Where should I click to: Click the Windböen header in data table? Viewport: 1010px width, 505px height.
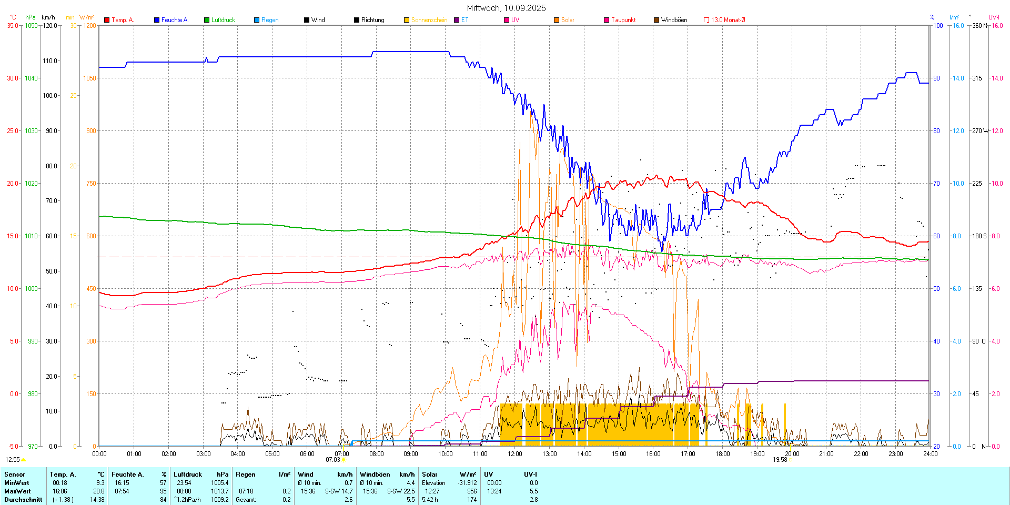click(375, 474)
